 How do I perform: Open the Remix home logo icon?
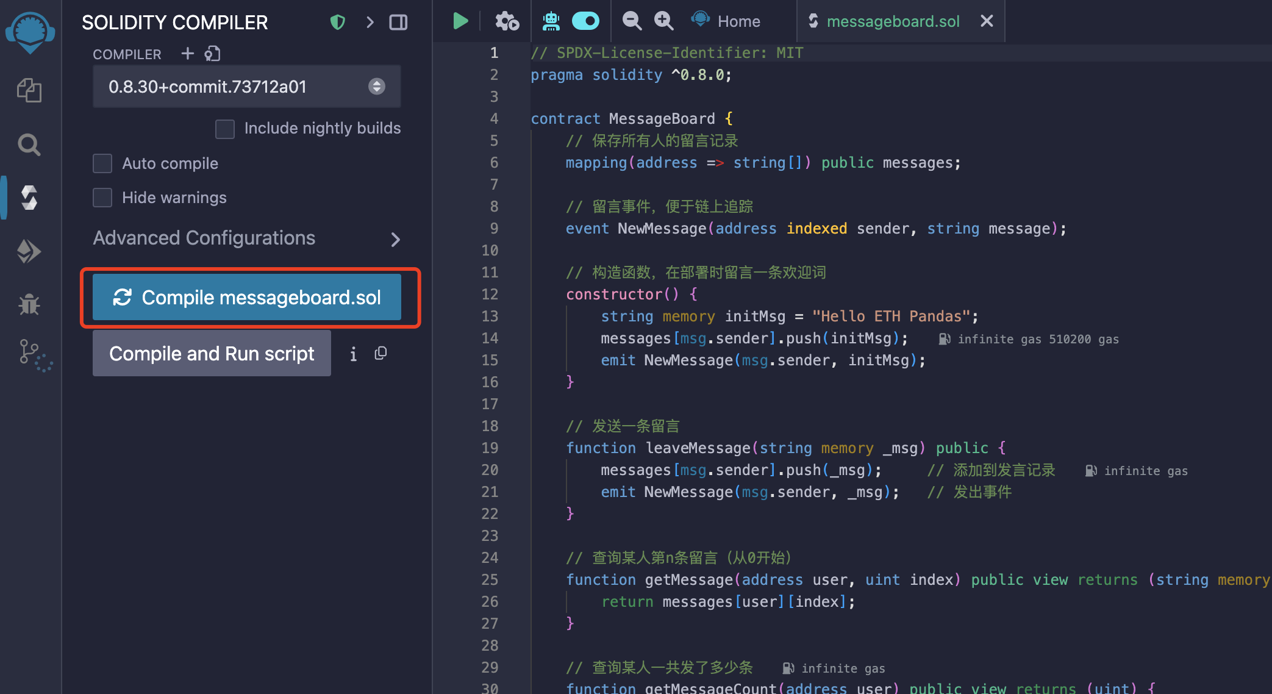pos(30,32)
